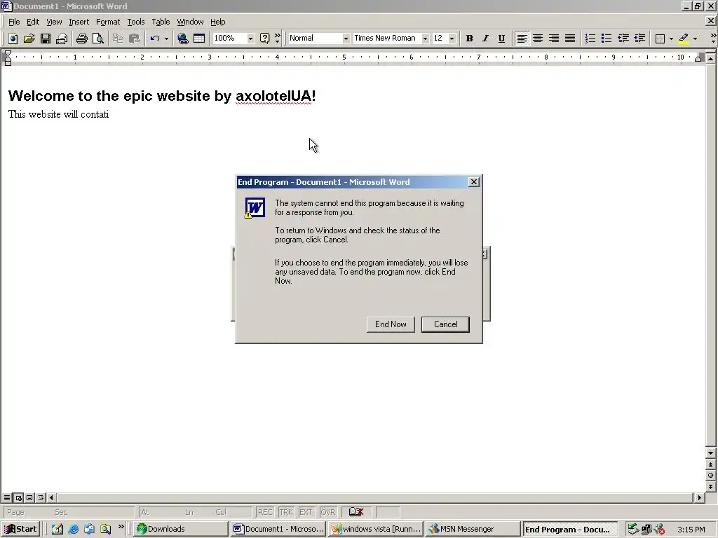Viewport: 718px width, 538px height.
Task: Click the scroll-down arrow on vertical scrollbar
Action: coord(710,453)
